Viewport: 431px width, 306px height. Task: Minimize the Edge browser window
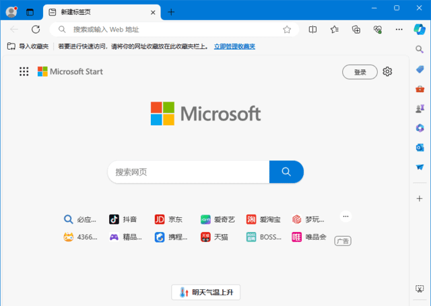point(374,8)
